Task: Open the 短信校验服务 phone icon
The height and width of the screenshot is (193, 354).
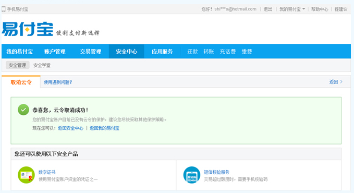Action: (192, 175)
